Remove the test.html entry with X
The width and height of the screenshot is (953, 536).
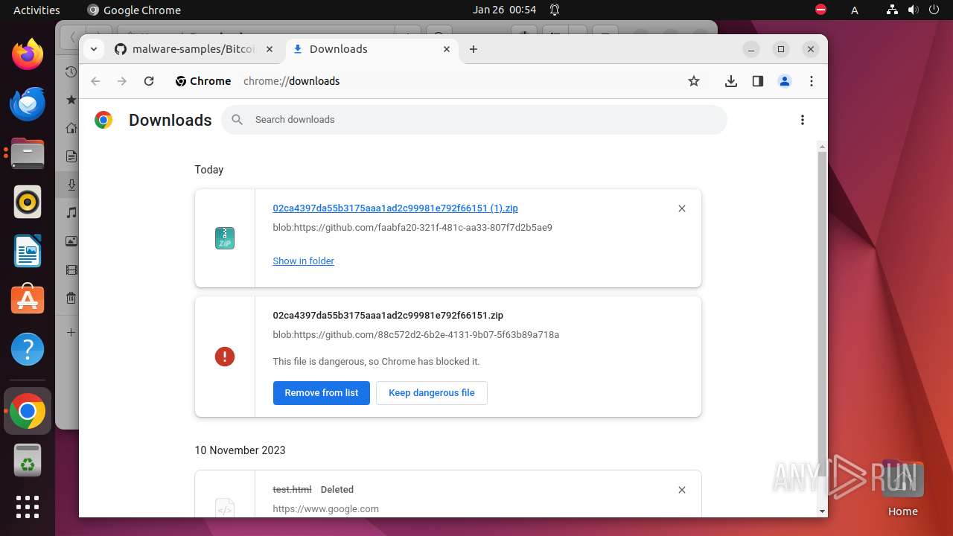682,490
